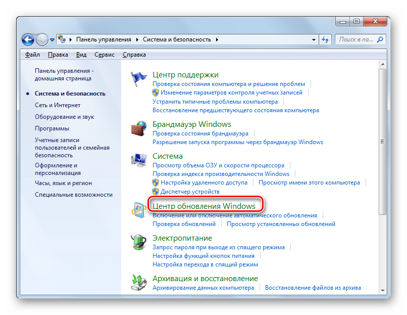Open the Файл menu
The width and height of the screenshot is (407, 315).
click(32, 55)
